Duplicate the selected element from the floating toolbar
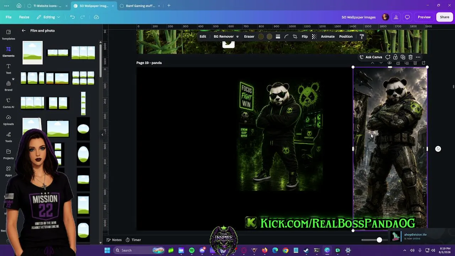 tap(403, 57)
